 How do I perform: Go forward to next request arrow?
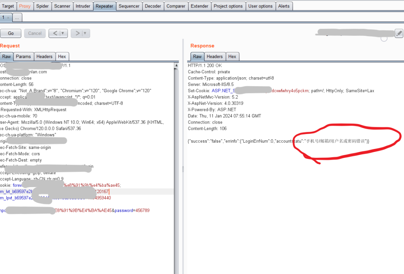77,33
